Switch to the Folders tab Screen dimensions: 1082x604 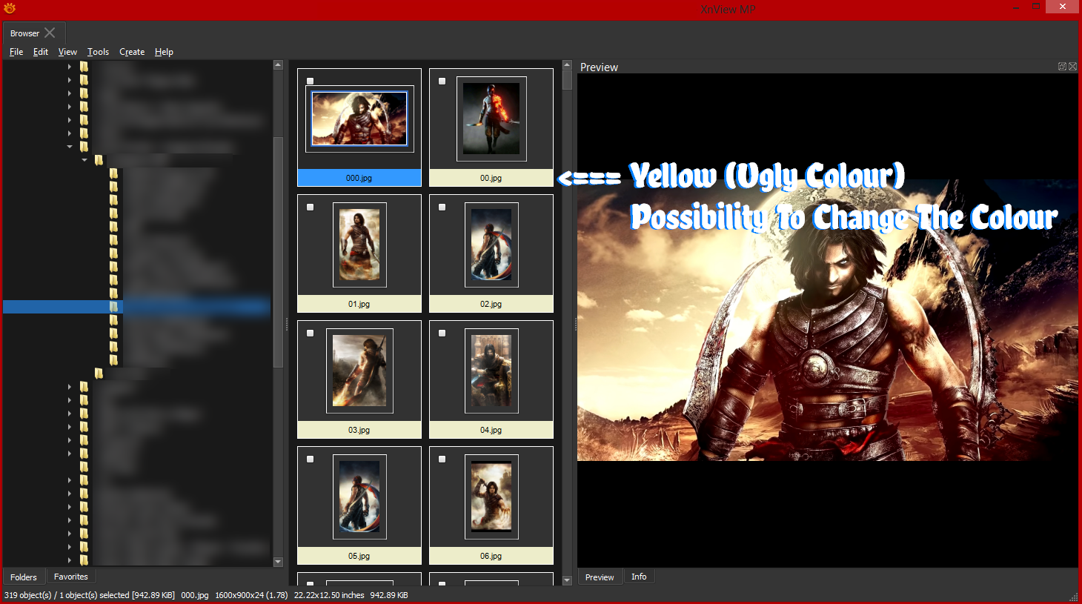tap(24, 577)
